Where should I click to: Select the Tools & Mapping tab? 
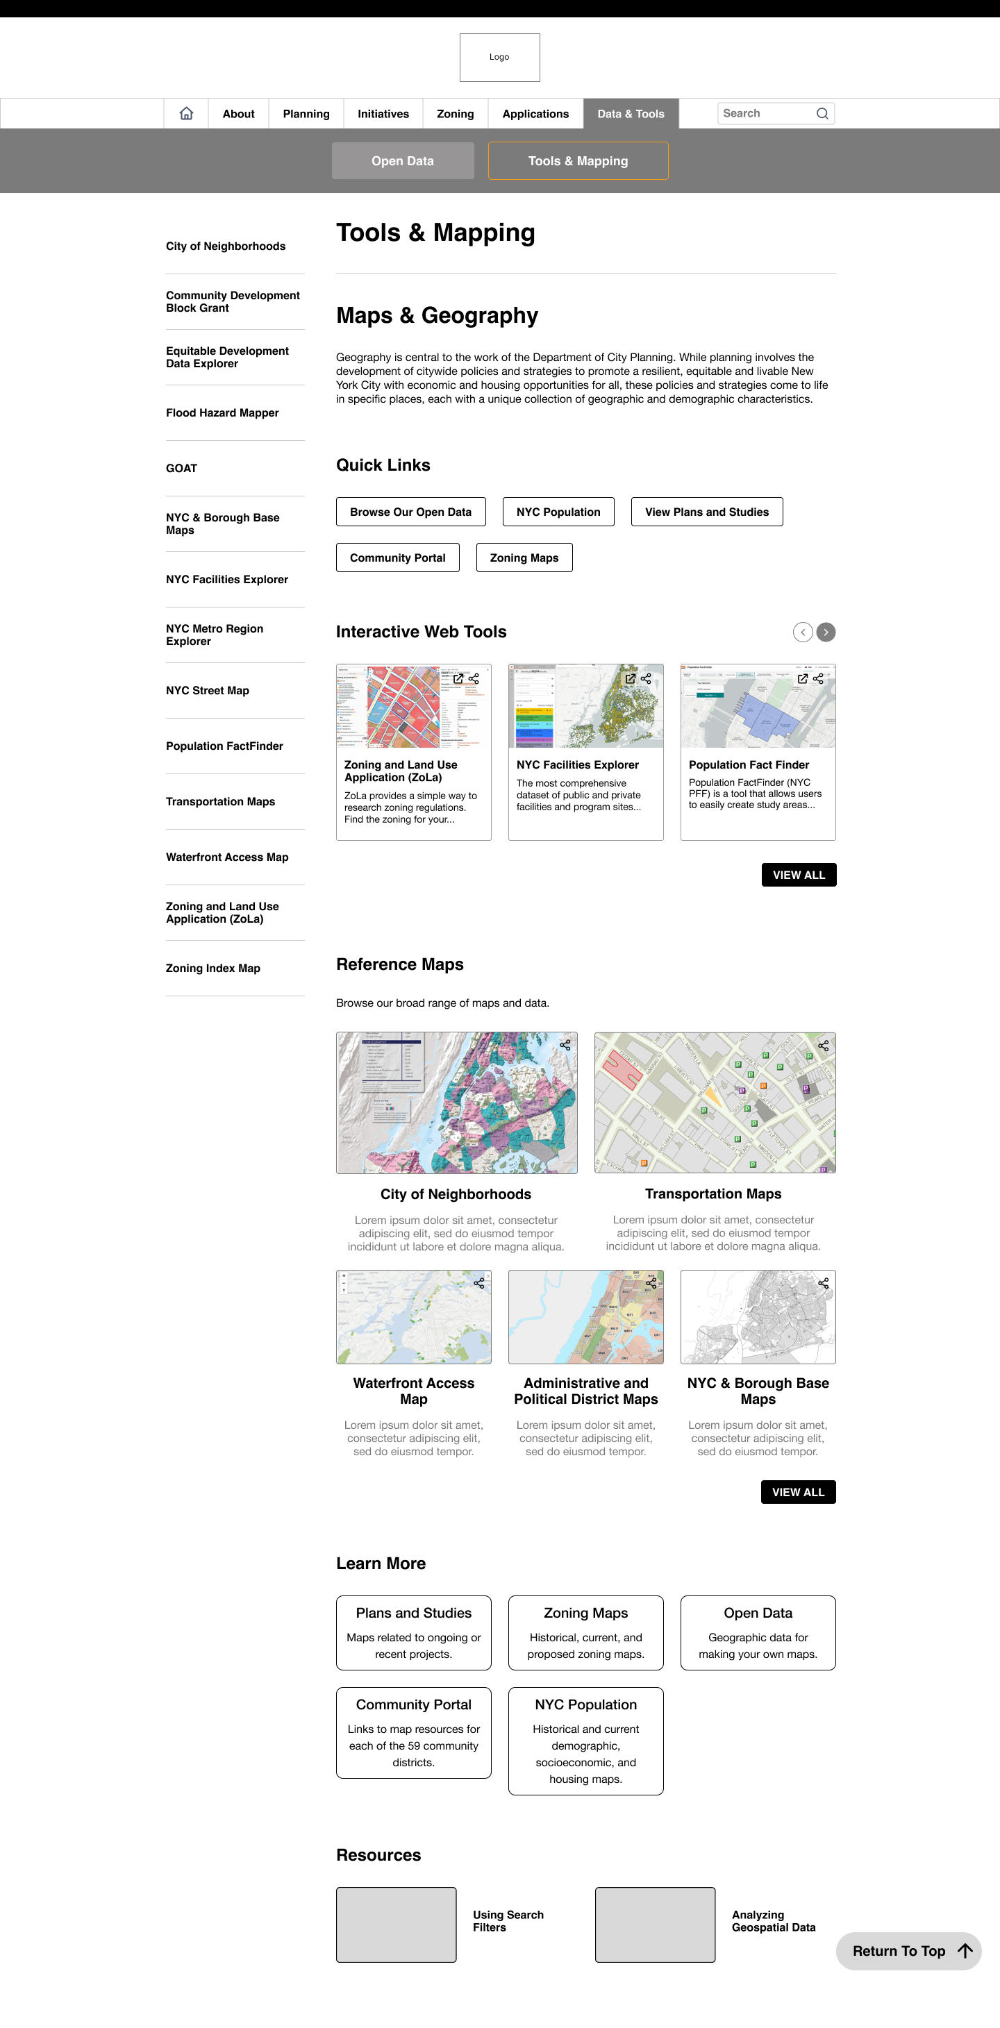pos(578,160)
